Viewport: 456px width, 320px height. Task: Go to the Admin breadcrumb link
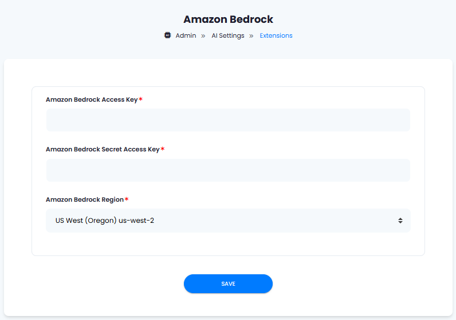pos(186,35)
